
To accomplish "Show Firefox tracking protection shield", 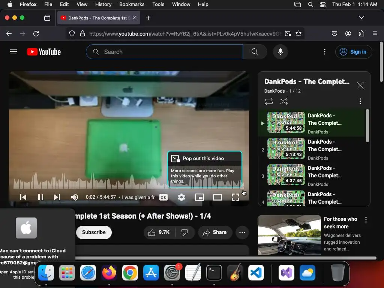I will pyautogui.click(x=72, y=33).
